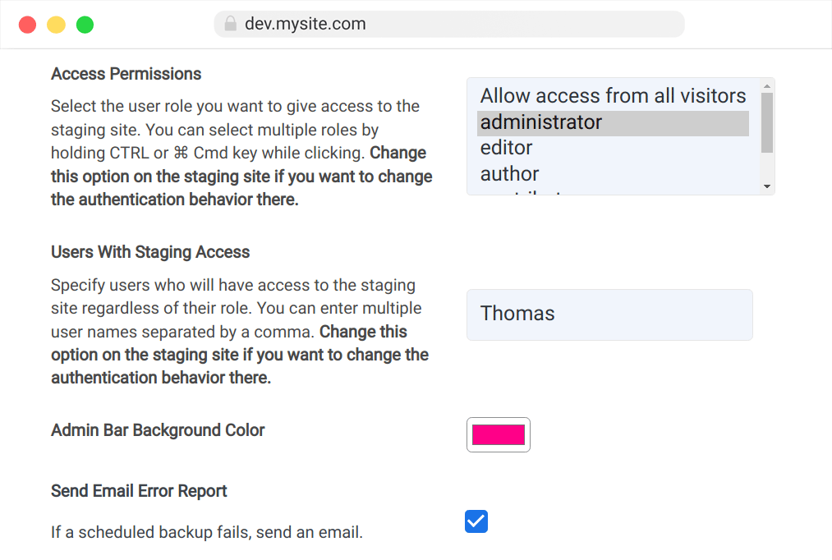832x560 pixels.
Task: Choose the editor role option
Action: tap(613, 148)
